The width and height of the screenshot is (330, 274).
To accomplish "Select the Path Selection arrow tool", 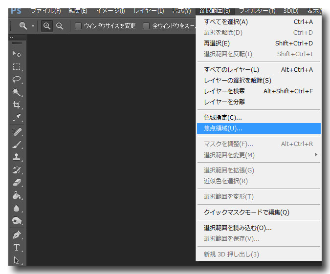I will pyautogui.click(x=17, y=260).
